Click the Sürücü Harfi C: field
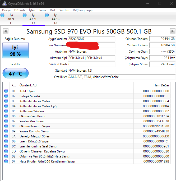 coord(91,64)
